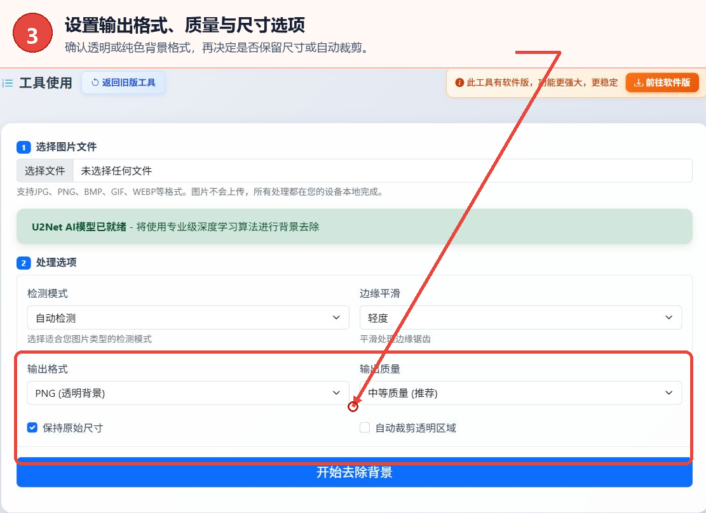Click the U2Net AI模型已就绪 status banner
This screenshot has height=513, width=706.
355,227
